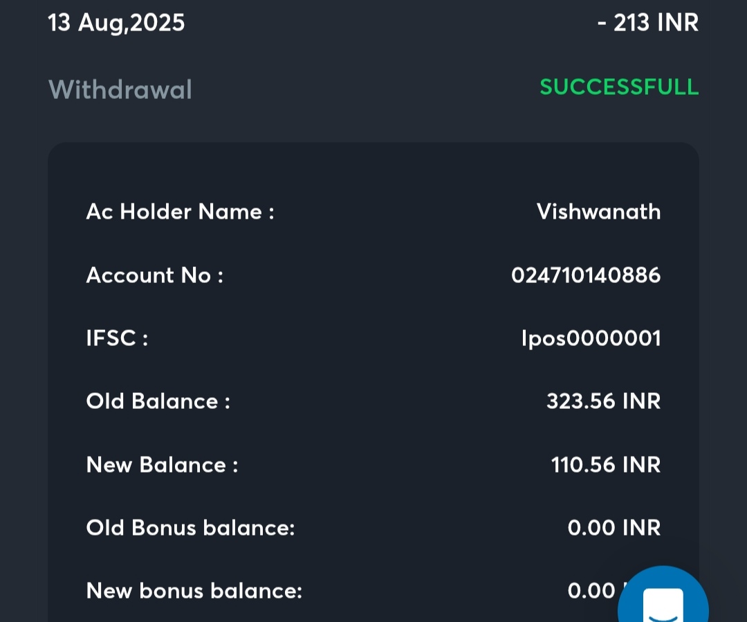Tap the old bonus 0.00 INR value

(614, 528)
